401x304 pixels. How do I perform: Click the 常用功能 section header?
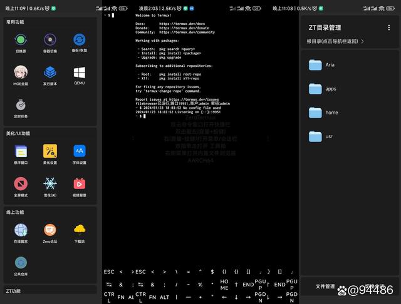[15, 22]
